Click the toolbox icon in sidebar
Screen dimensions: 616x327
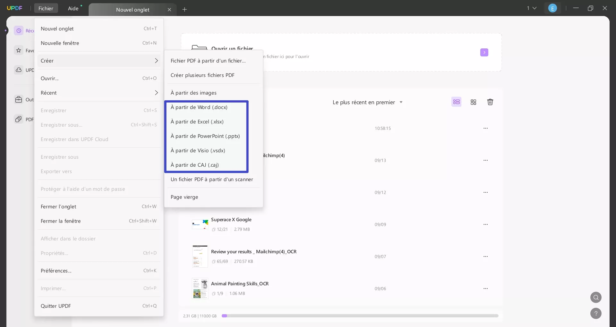[19, 99]
